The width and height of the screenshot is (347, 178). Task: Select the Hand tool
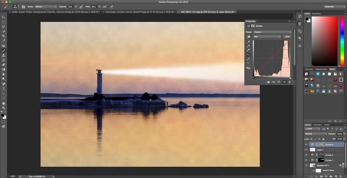(x=4, y=103)
